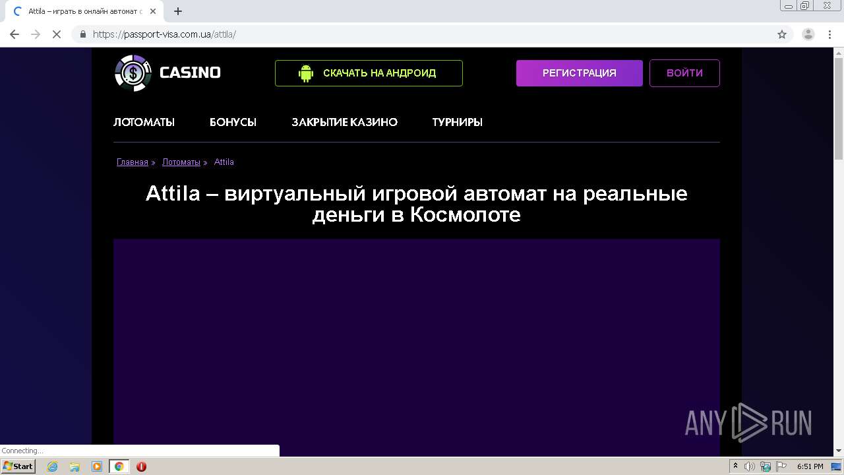844x475 pixels.
Task: Follow the Лотоматы breadcrumb link
Action: [x=181, y=162]
